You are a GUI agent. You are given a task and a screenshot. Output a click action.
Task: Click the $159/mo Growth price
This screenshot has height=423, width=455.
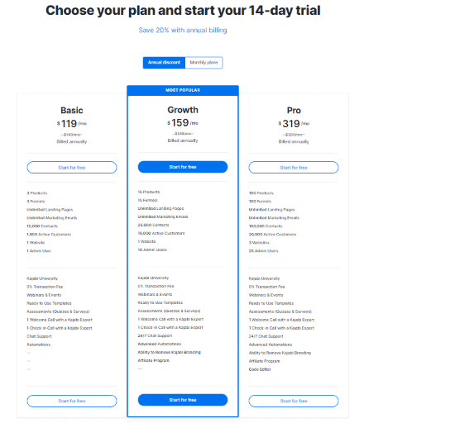tap(183, 123)
